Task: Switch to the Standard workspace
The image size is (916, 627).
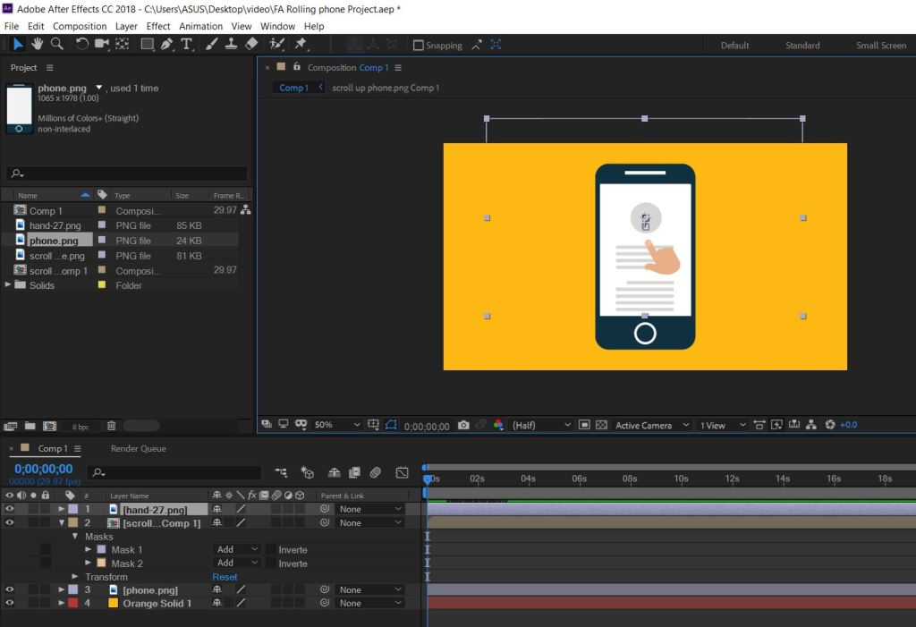Action: pyautogui.click(x=801, y=46)
